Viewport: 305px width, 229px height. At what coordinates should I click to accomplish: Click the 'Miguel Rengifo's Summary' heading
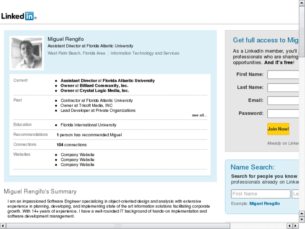click(40, 191)
